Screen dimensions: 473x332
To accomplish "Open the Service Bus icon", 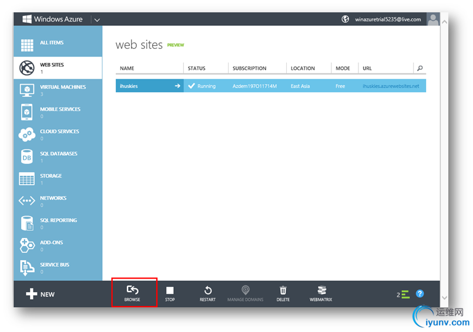I will point(27,268).
